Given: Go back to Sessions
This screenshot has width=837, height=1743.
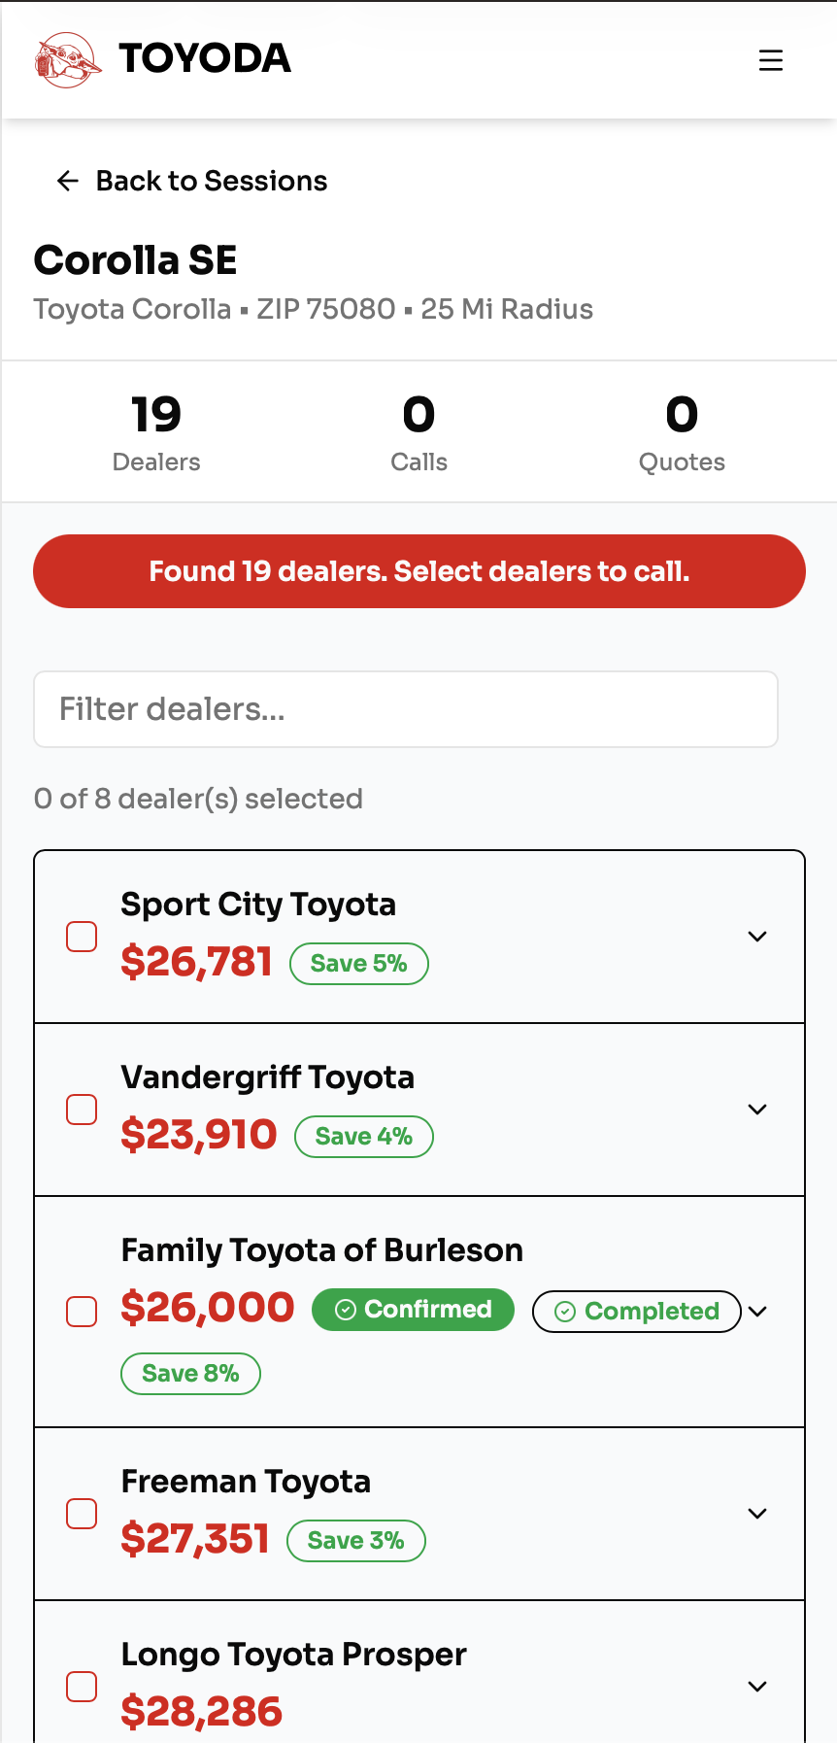Looking at the screenshot, I should [x=211, y=181].
